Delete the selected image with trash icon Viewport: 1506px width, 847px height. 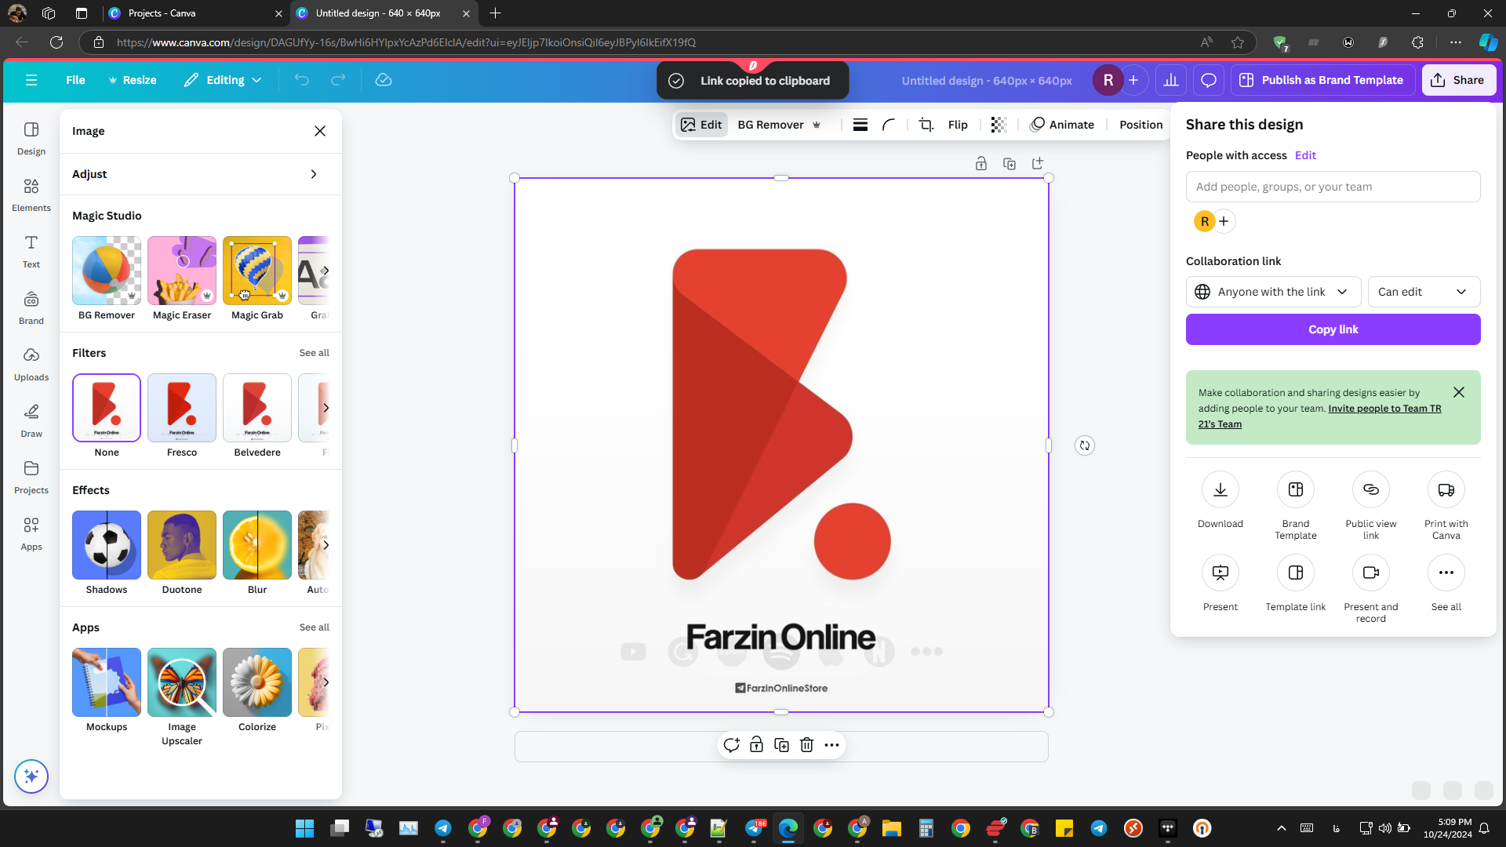click(x=806, y=745)
